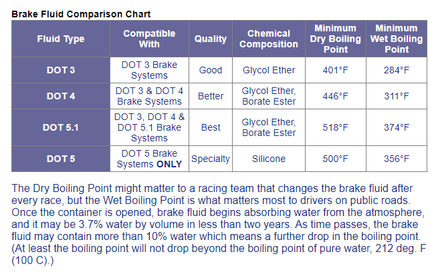The width and height of the screenshot is (434, 274).
Task: Click the Compatible With column header
Action: pos(149,39)
